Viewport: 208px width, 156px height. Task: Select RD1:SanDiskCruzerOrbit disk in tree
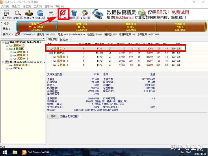click(27, 62)
